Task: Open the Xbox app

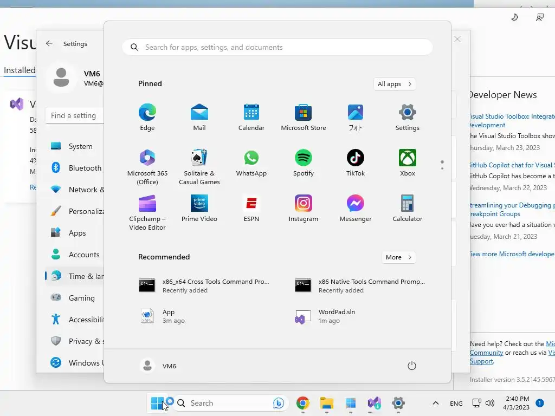Action: point(408,162)
